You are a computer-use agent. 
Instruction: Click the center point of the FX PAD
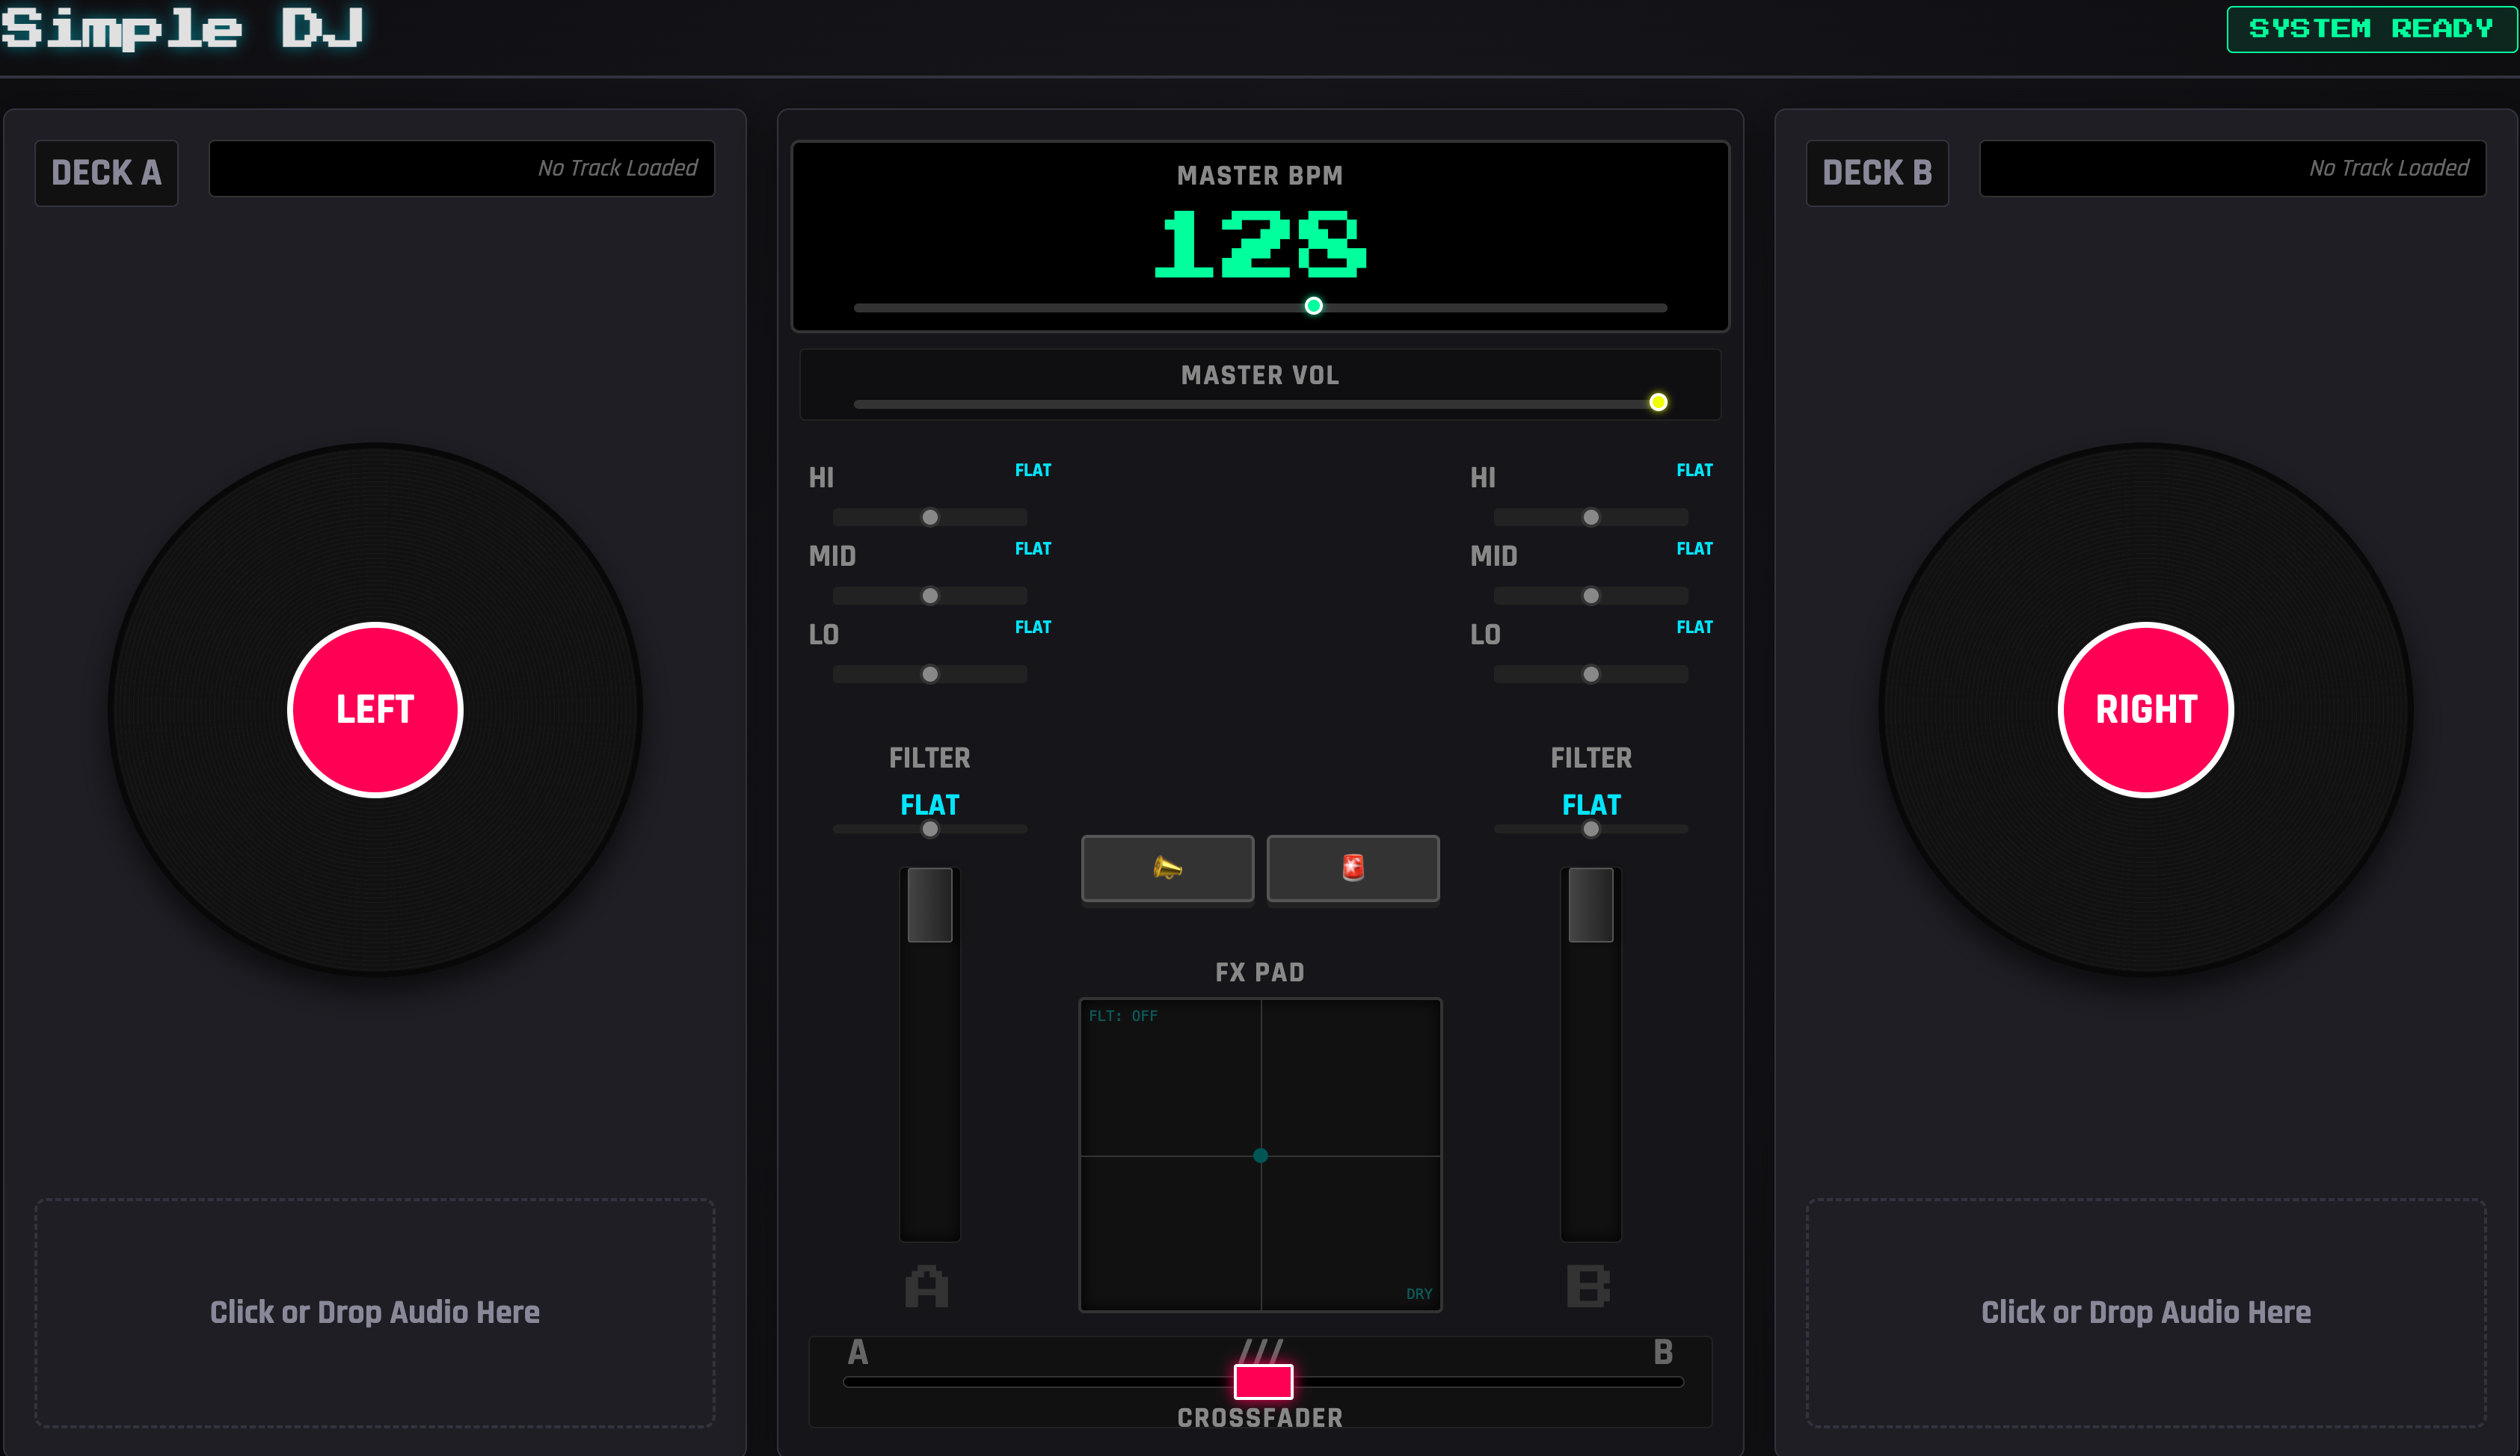click(x=1260, y=1156)
